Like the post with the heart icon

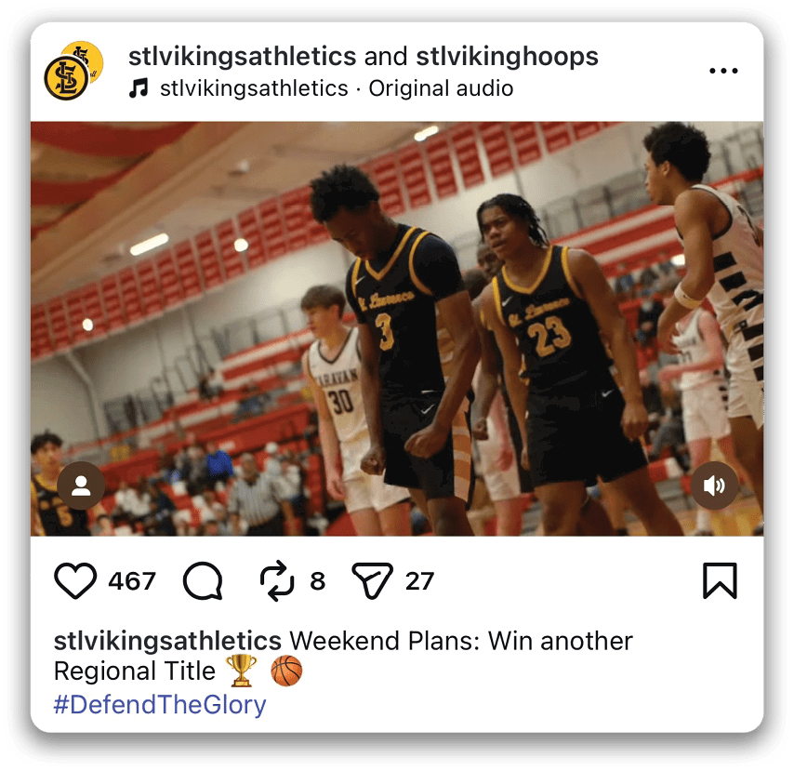(75, 580)
